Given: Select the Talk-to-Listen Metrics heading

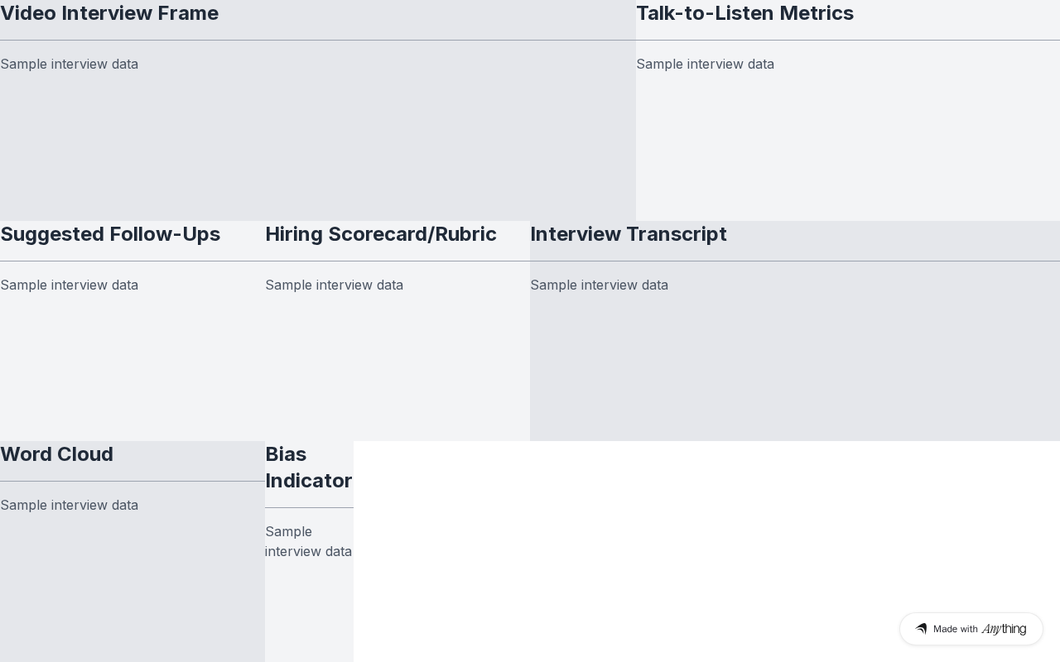Looking at the screenshot, I should 744,13.
